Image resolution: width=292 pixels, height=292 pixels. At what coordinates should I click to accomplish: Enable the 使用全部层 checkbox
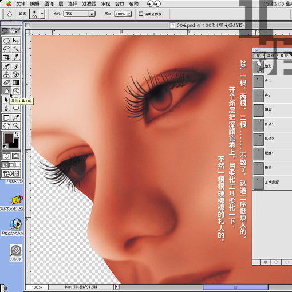click(141, 14)
